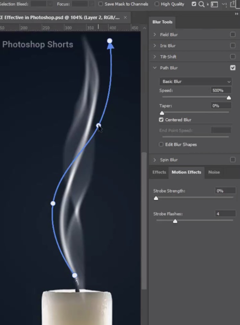Click the canvas vertical scrollbar thumb
The width and height of the screenshot is (240, 325).
coord(144,221)
